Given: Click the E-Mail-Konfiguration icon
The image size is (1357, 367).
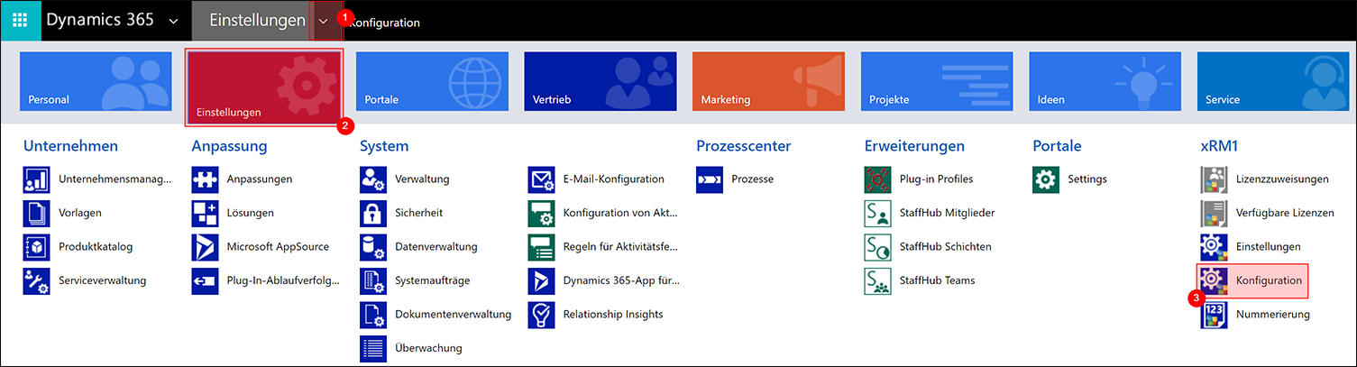Looking at the screenshot, I should tap(541, 179).
